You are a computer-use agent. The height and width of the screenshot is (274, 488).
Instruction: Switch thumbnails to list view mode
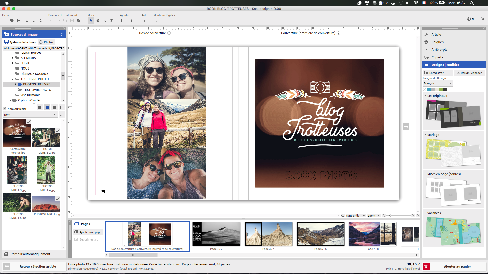62,107
